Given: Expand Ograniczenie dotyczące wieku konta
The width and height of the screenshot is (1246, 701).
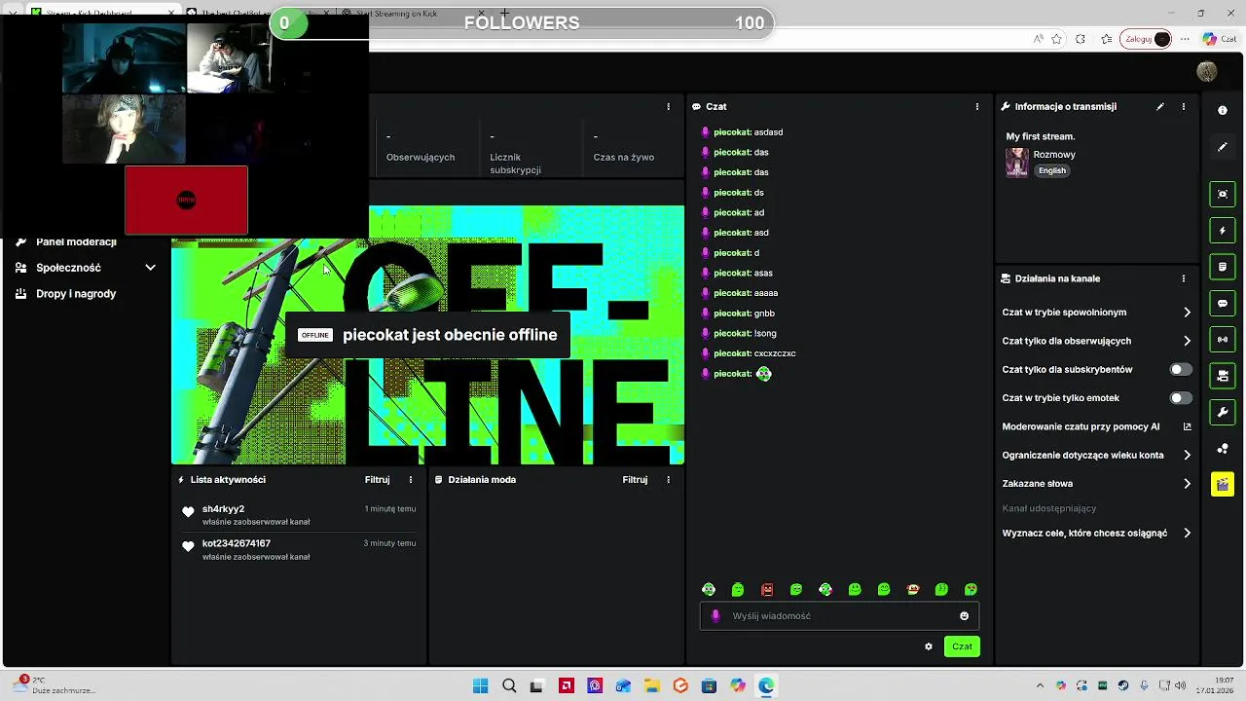Looking at the screenshot, I should tap(1096, 455).
